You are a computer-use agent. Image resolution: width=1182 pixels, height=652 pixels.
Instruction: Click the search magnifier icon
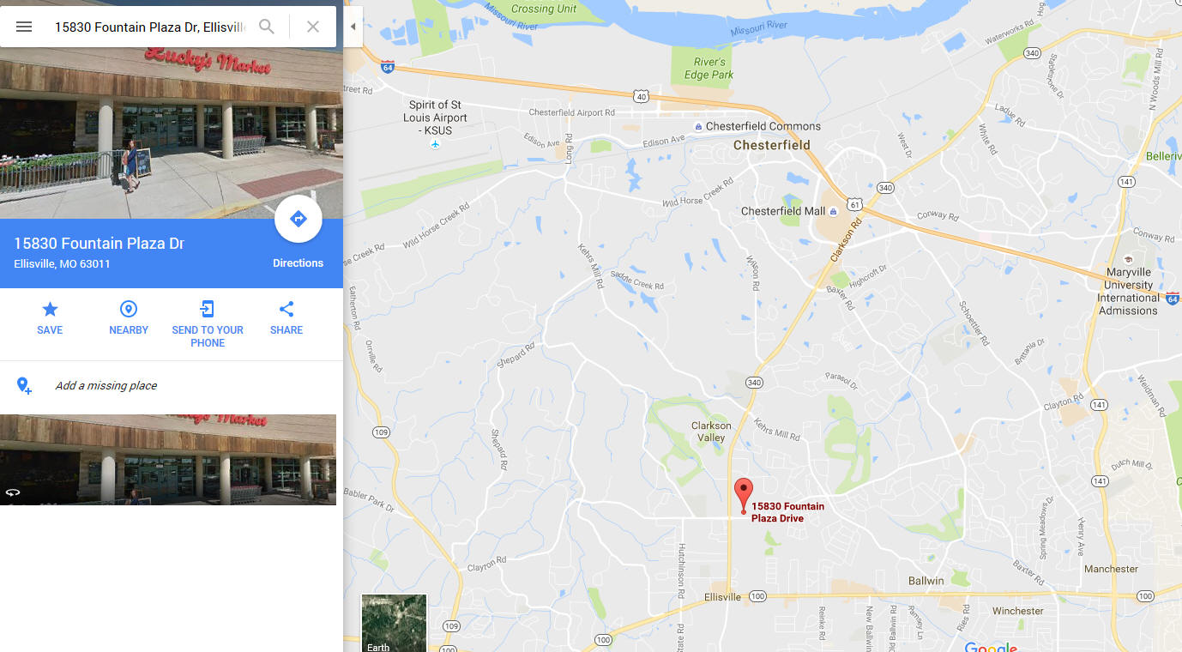pyautogui.click(x=267, y=27)
